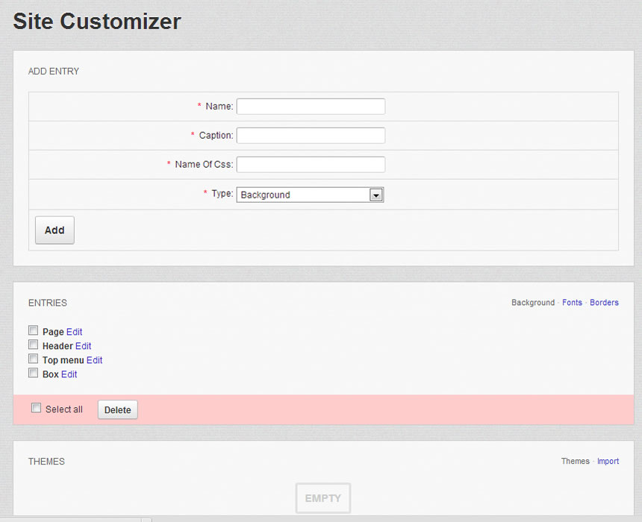Open the Type dropdown showing Background
The height and width of the screenshot is (522, 642).
[x=310, y=195]
